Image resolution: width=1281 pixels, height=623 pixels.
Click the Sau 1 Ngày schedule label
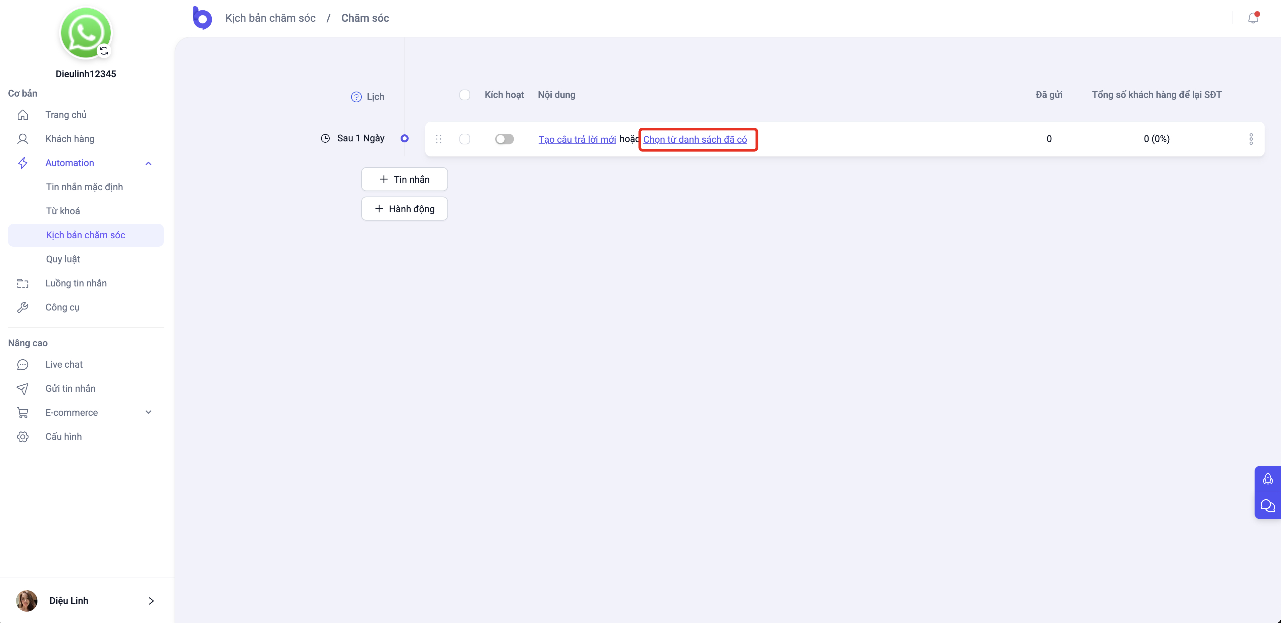click(360, 138)
